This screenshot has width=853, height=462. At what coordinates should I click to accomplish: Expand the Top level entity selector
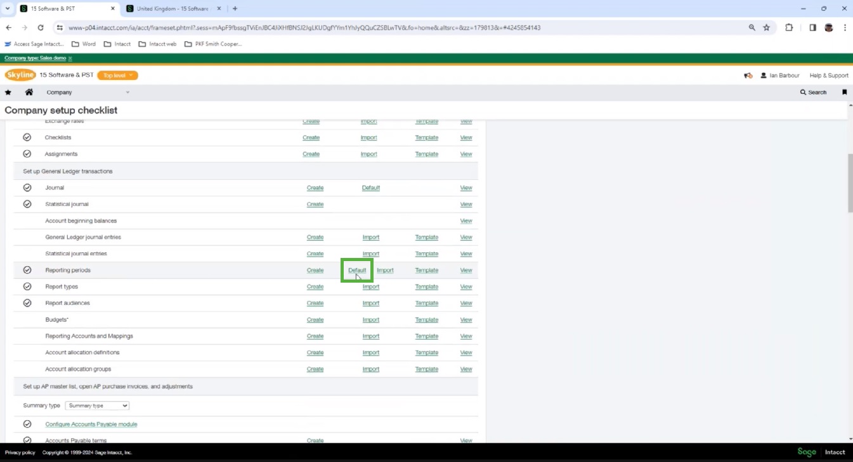coord(117,75)
